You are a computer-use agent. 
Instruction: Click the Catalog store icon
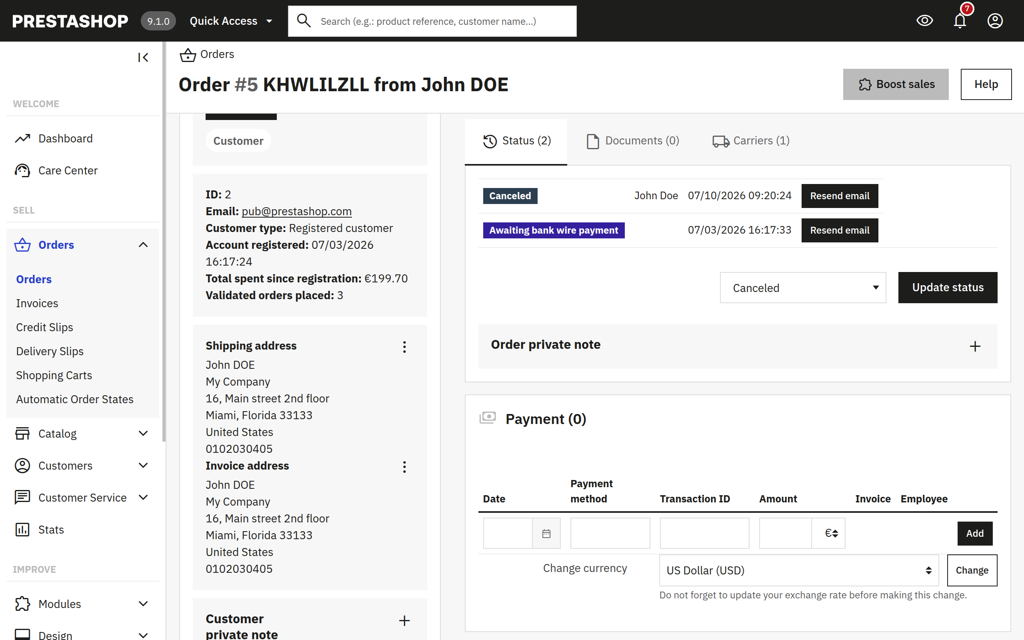(x=22, y=434)
